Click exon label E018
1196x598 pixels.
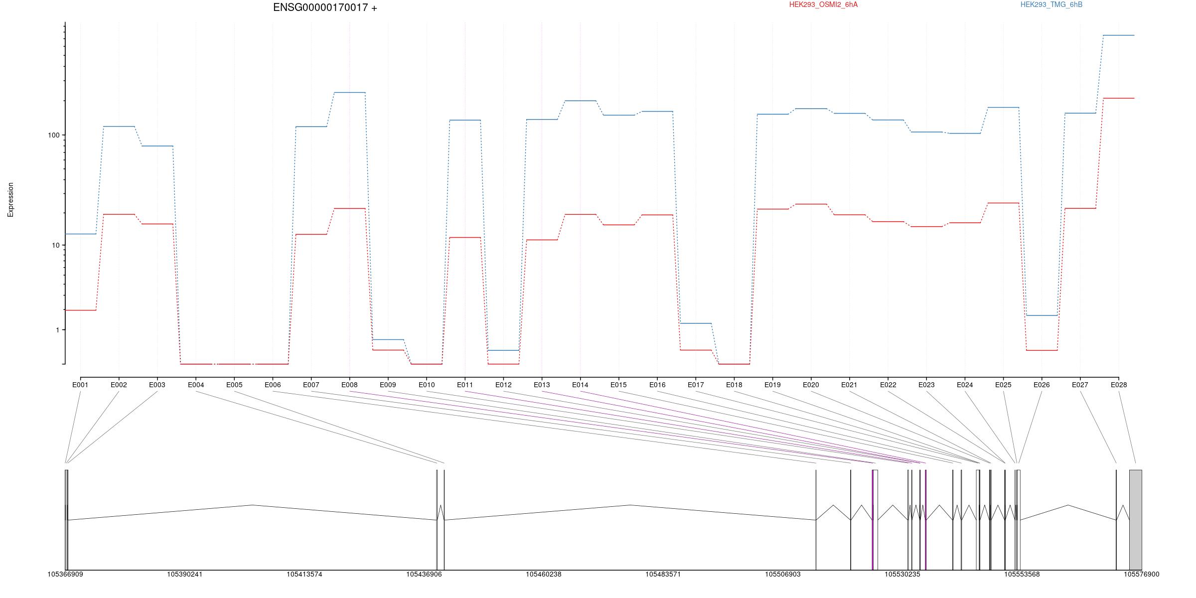pos(734,385)
